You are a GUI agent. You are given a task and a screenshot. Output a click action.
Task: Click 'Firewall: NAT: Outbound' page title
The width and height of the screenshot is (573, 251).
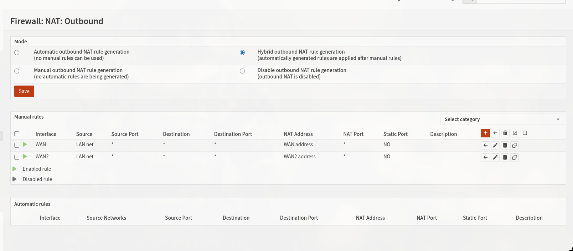[57, 21]
